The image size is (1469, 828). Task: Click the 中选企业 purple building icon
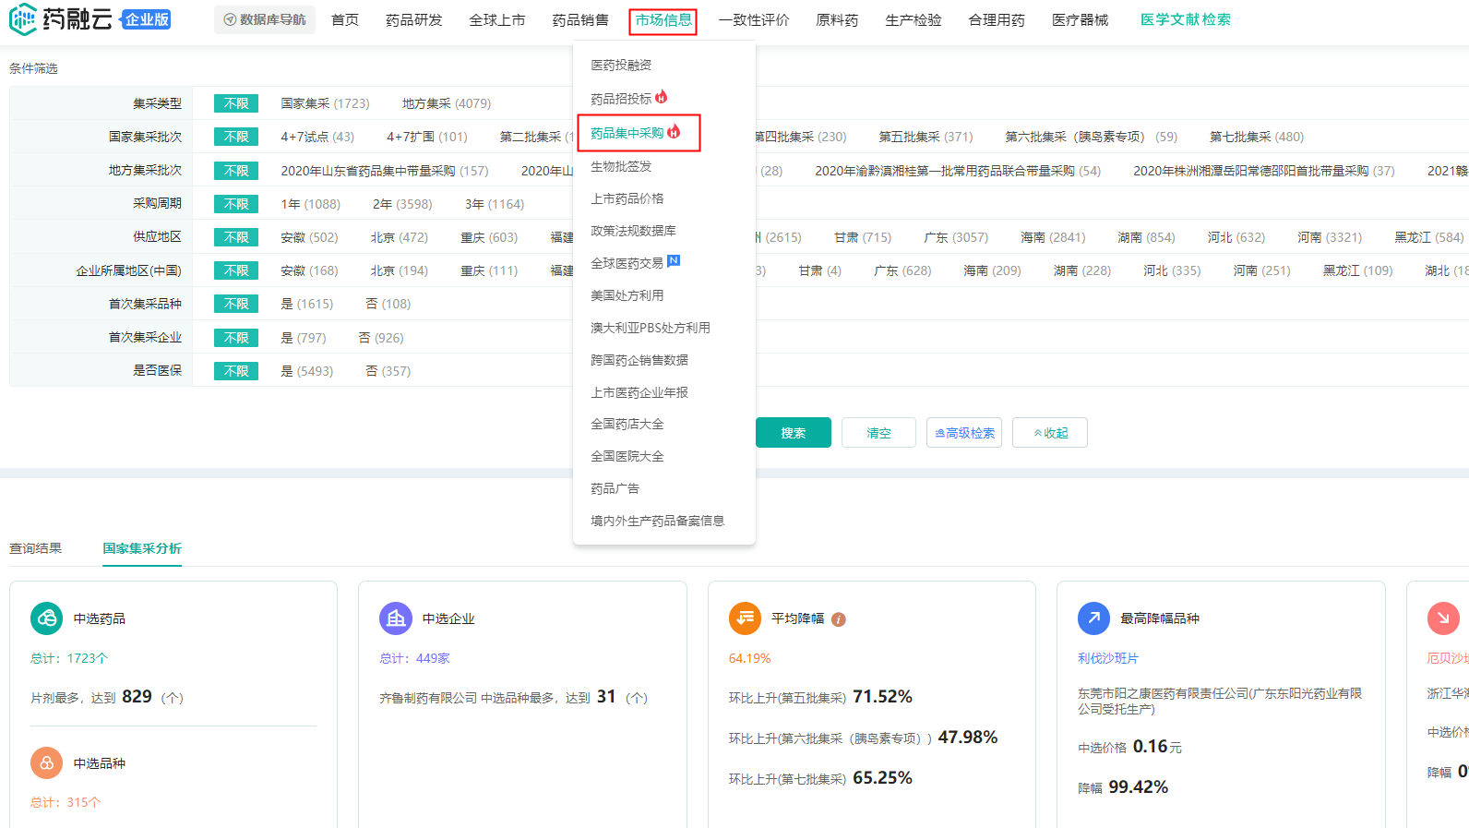coord(396,618)
